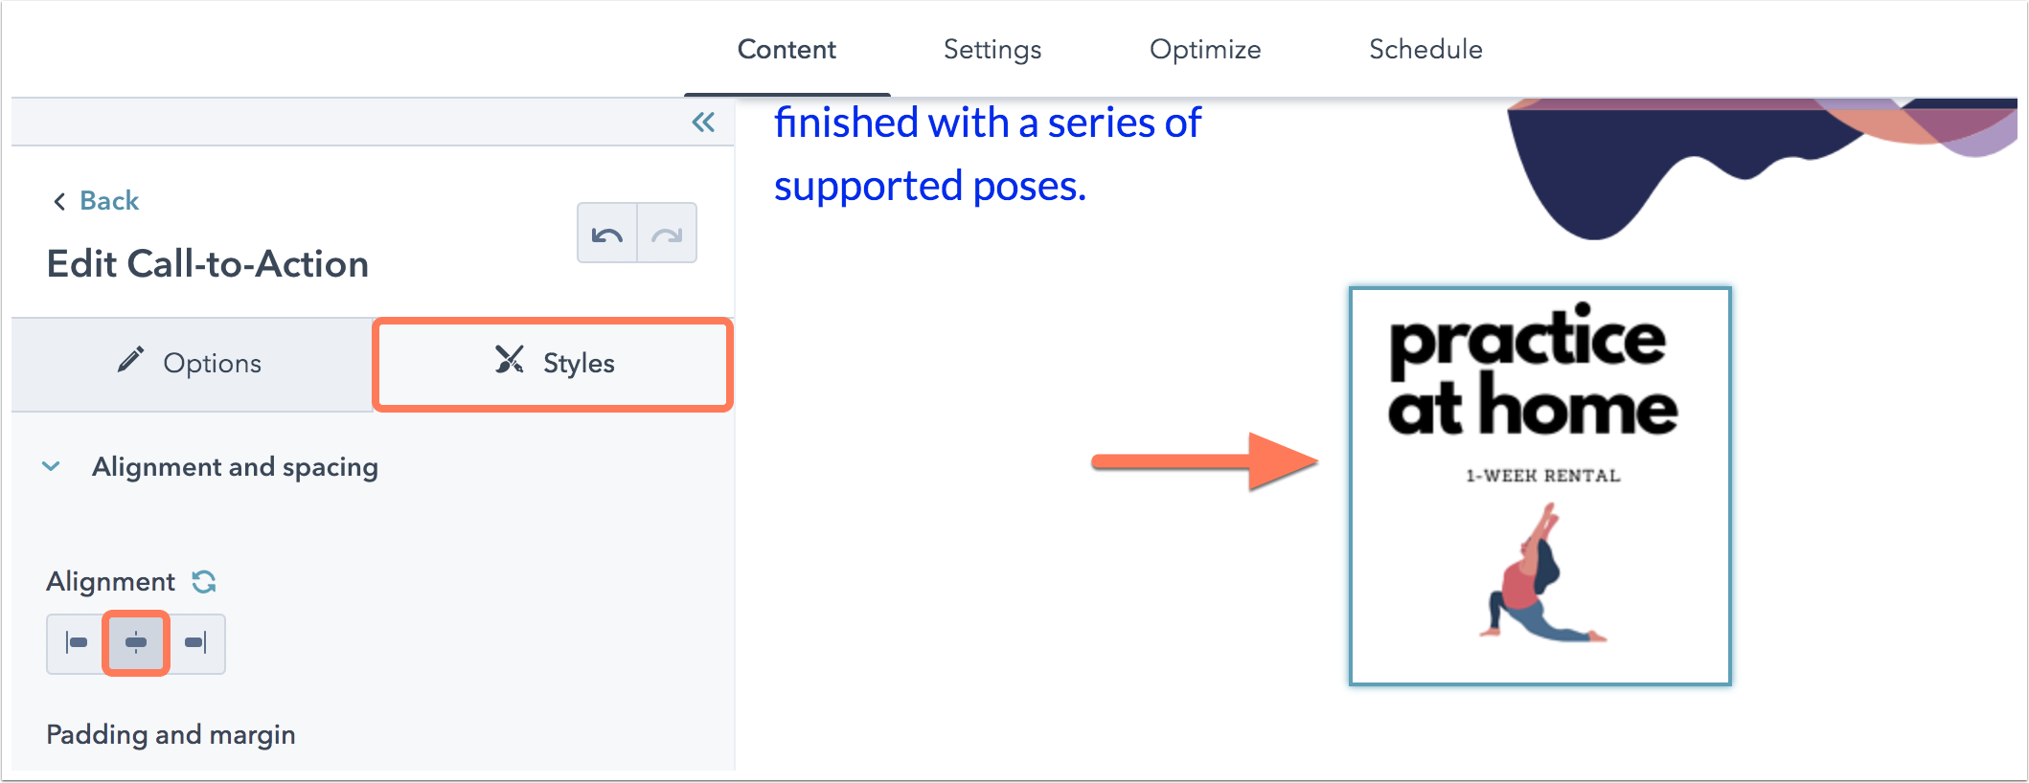2029x783 pixels.
Task: Click the Back link
Action: coord(109,201)
